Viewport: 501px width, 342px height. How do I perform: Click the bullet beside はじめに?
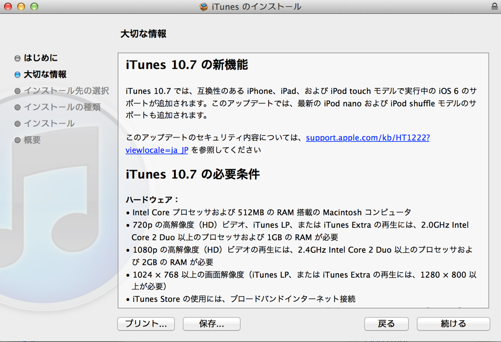[x=18, y=58]
